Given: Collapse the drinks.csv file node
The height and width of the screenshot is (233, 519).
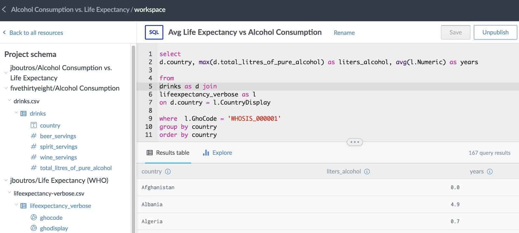Looking at the screenshot, I should 9,101.
